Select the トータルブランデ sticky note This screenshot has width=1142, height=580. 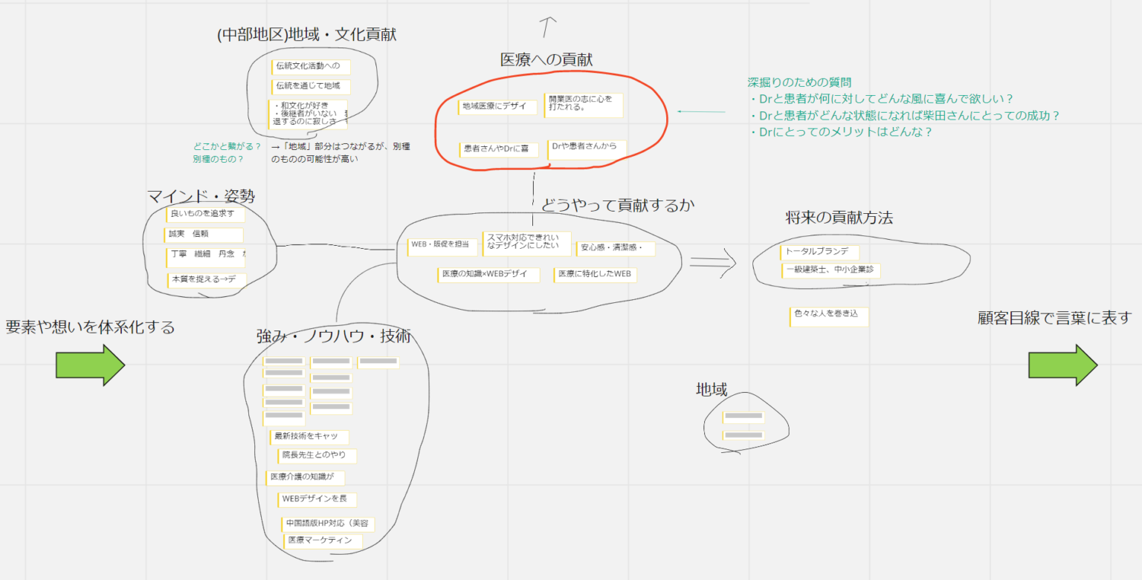point(819,252)
